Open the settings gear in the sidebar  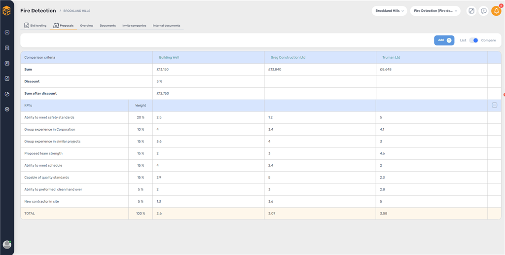(7, 109)
